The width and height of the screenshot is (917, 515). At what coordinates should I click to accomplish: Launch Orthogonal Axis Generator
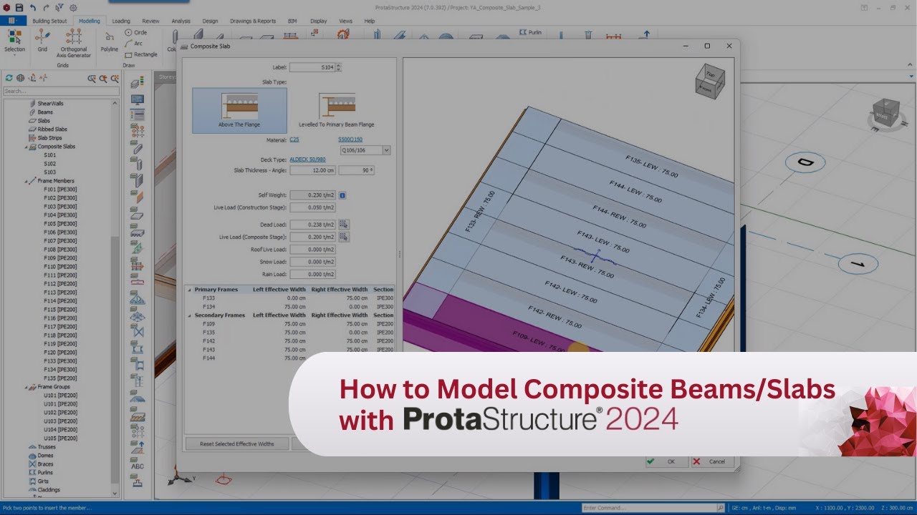pyautogui.click(x=74, y=43)
